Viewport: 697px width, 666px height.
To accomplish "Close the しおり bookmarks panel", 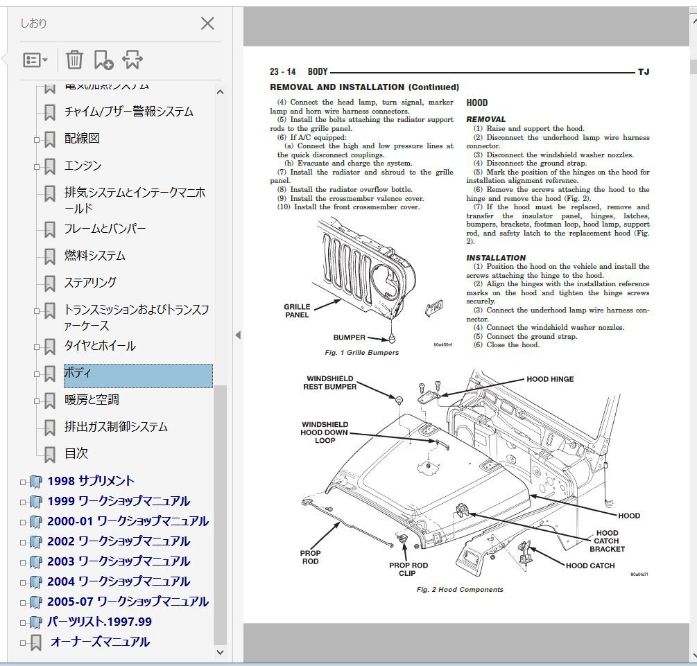I will tap(207, 24).
